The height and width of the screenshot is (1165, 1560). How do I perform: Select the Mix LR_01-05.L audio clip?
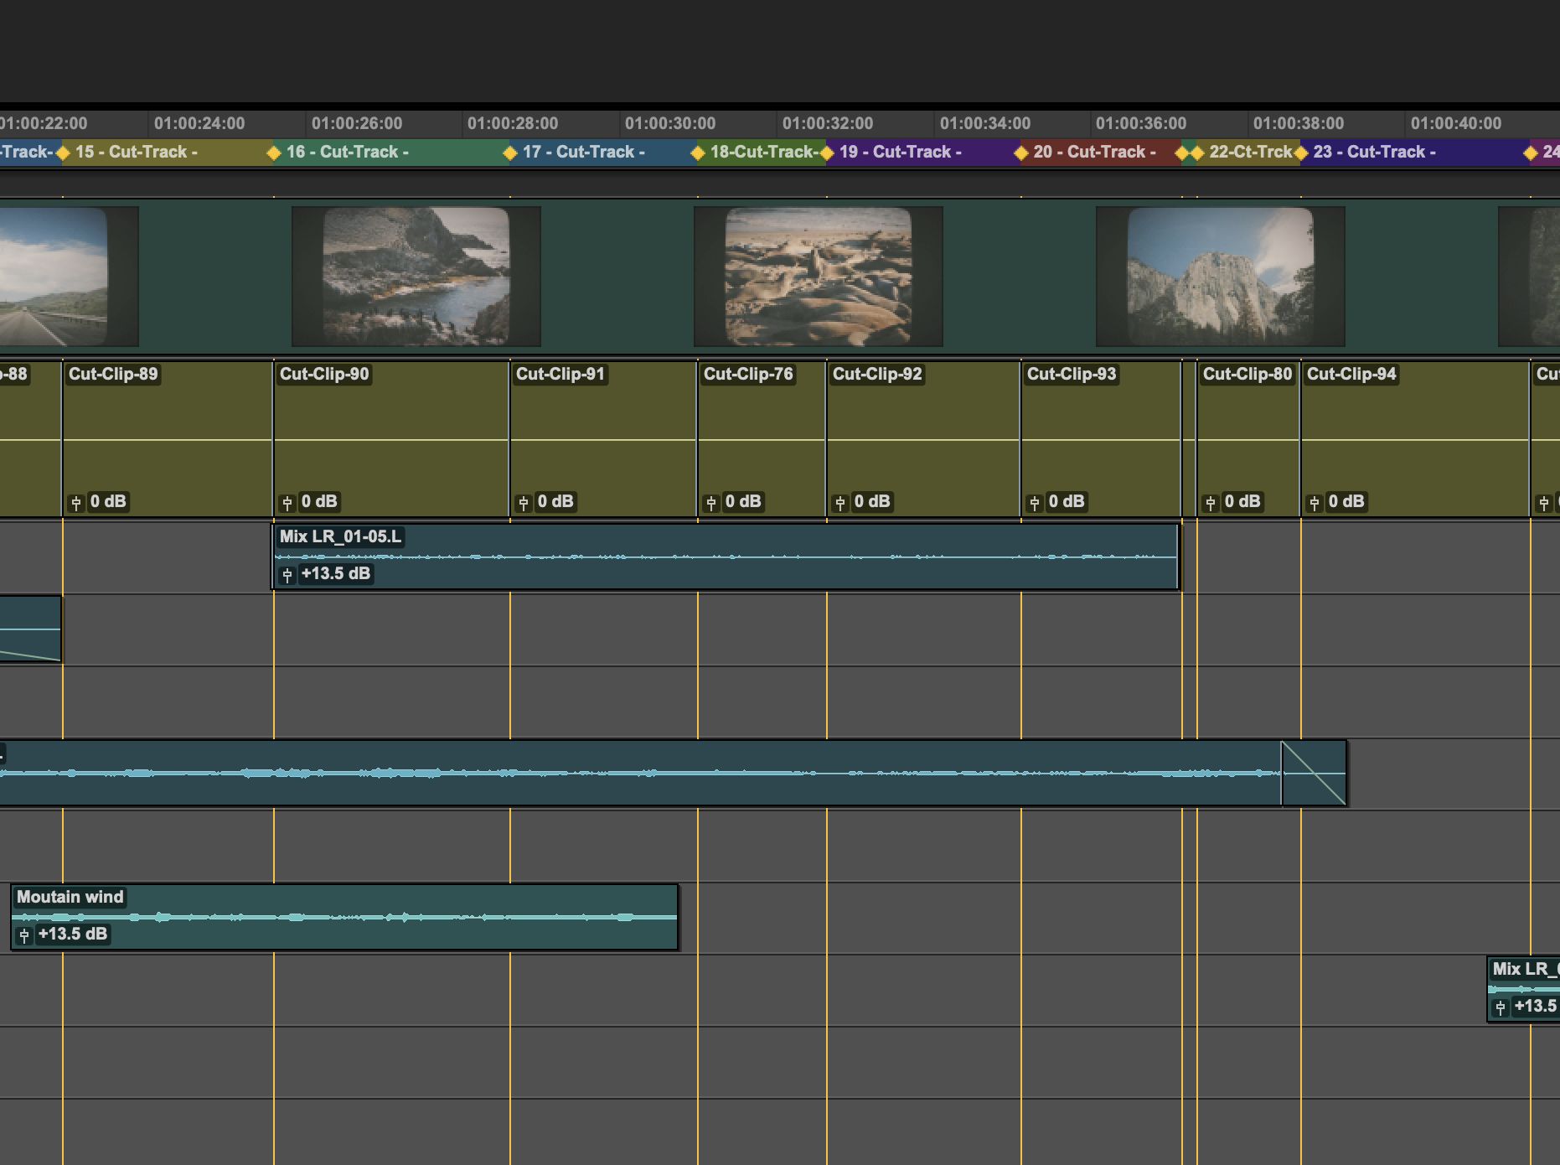click(726, 557)
